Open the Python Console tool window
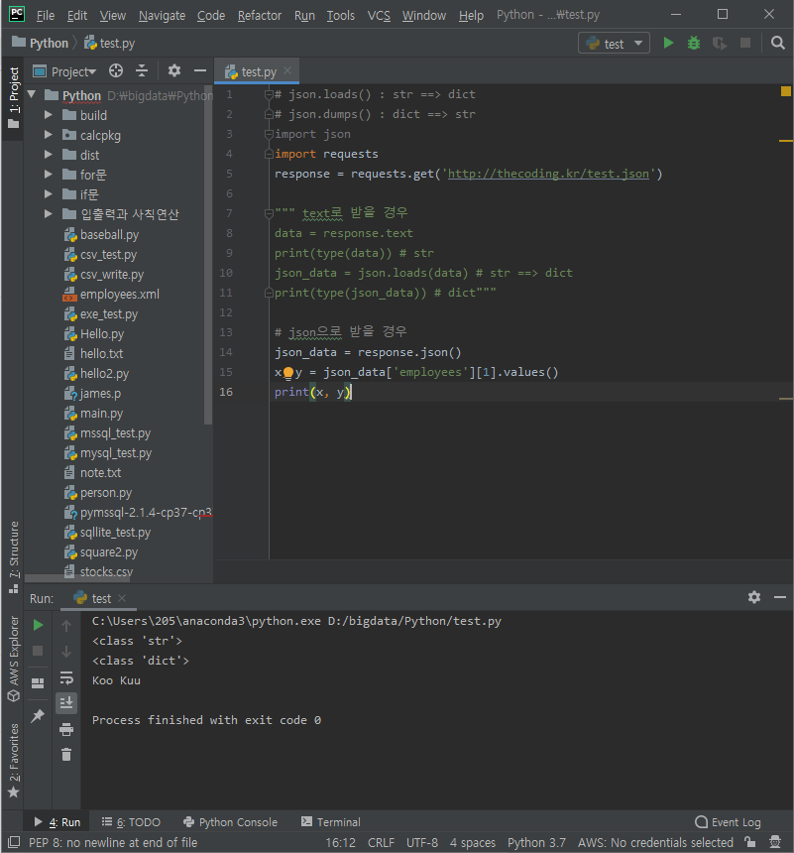Screen dimensions: 794x853 [230, 822]
